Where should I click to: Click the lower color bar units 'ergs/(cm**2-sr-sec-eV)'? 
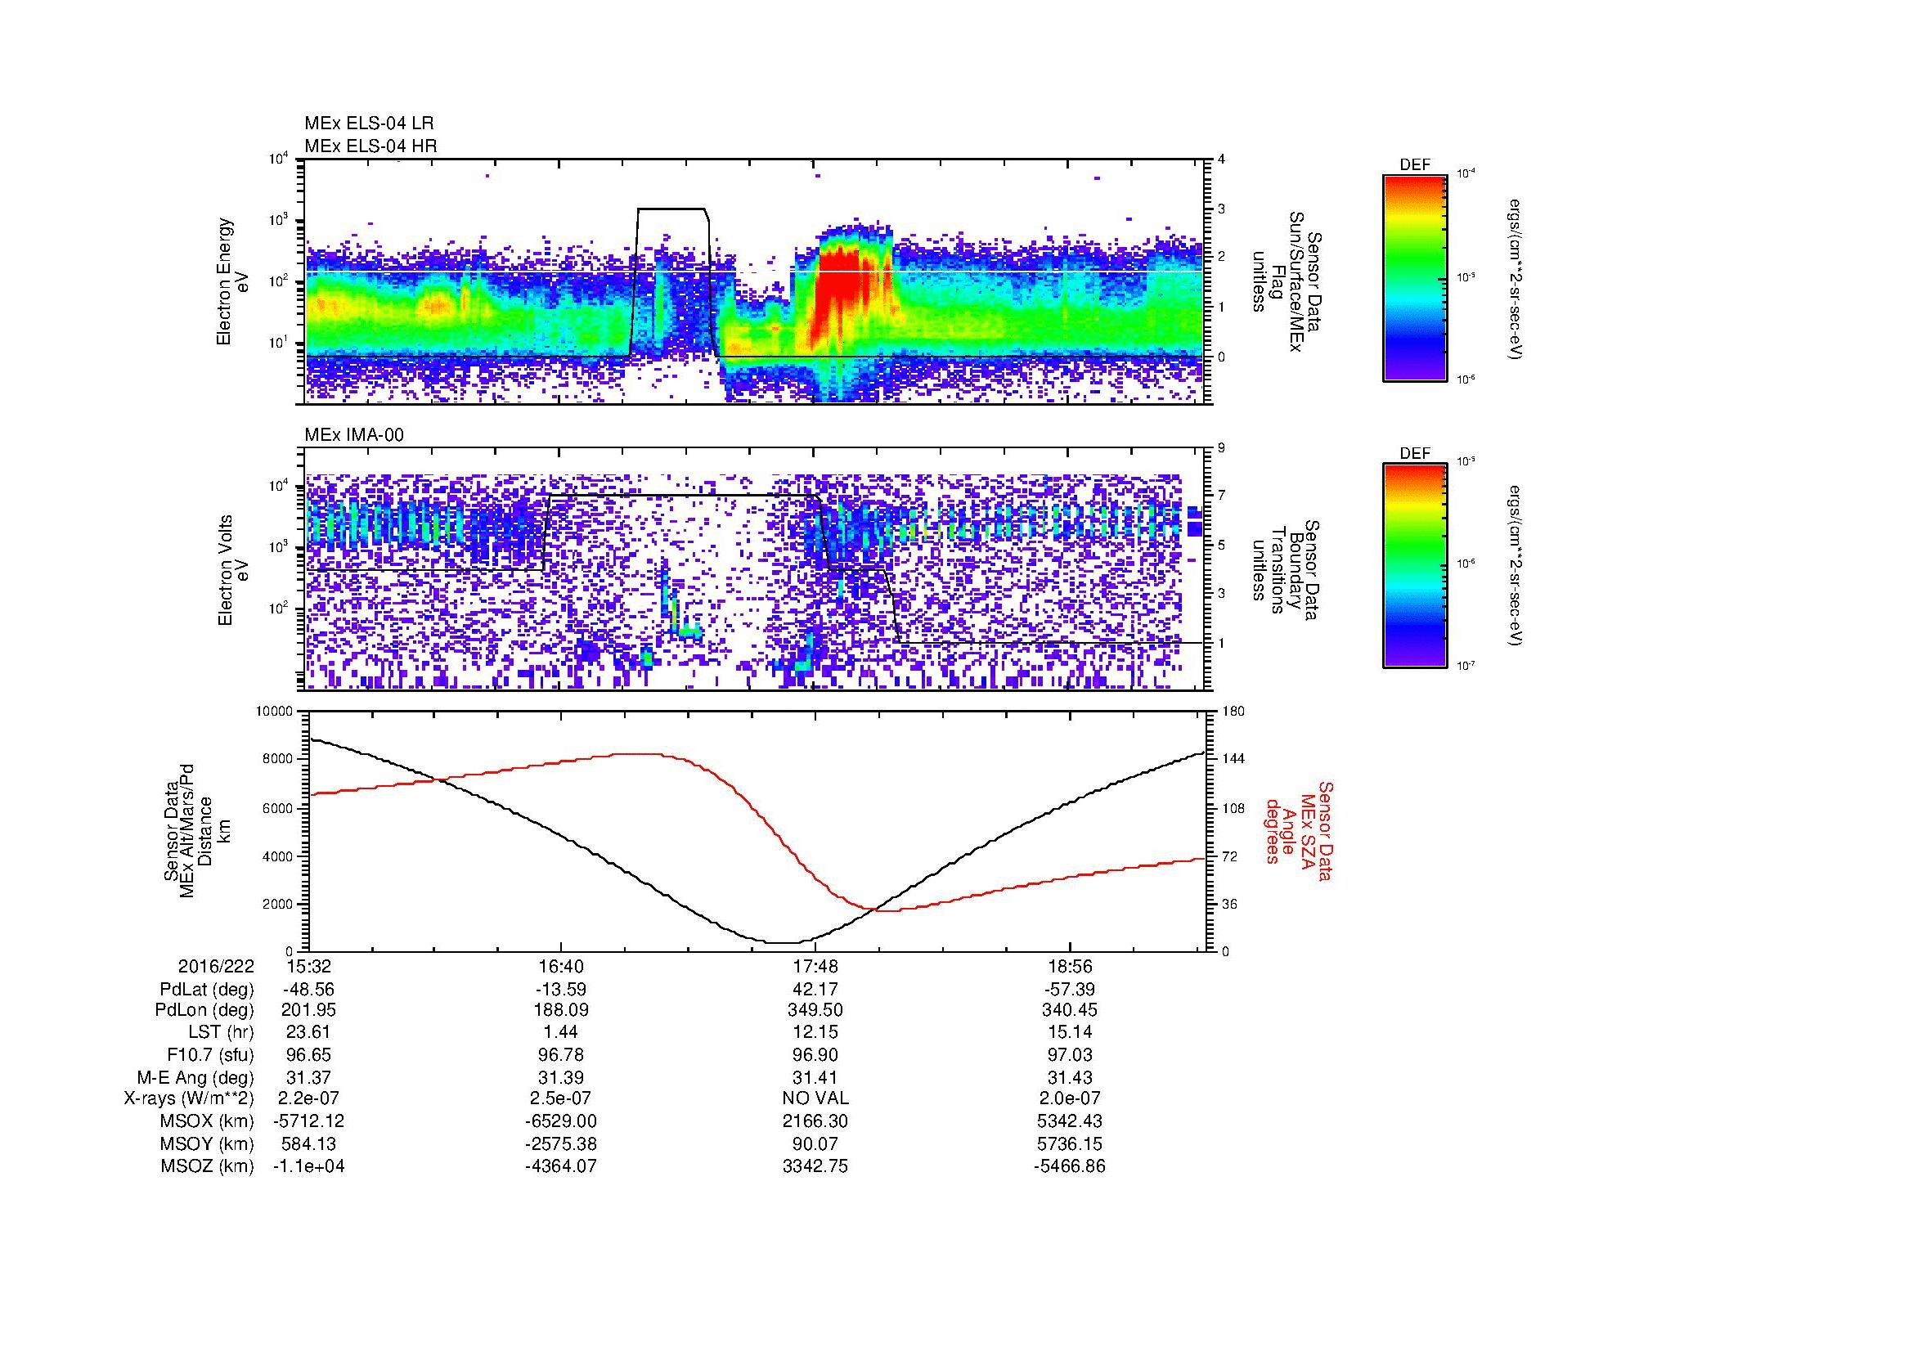1516,566
